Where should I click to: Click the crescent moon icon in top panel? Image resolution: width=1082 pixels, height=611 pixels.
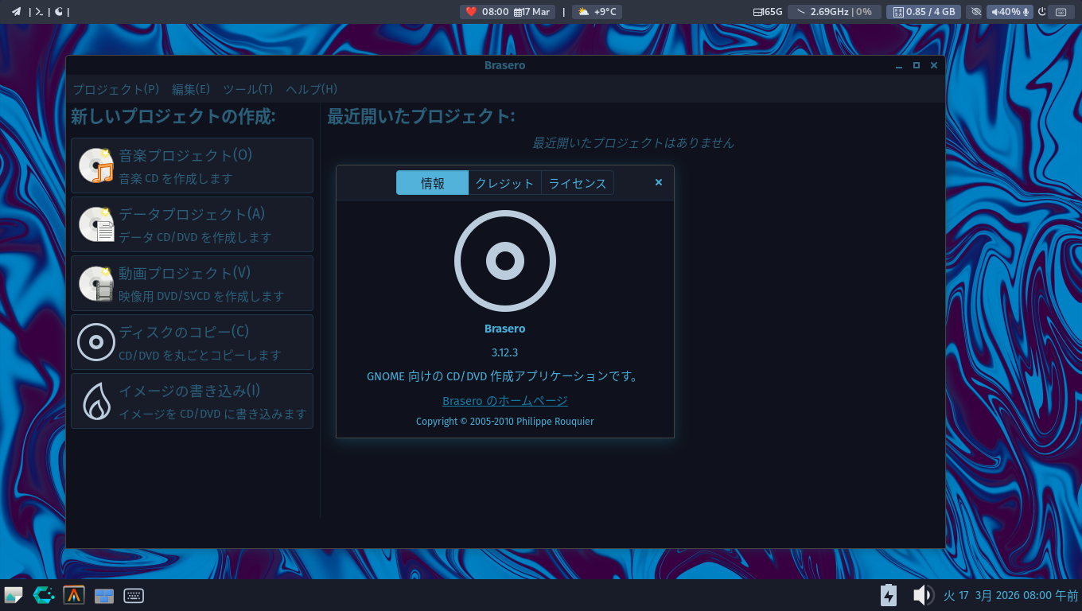59,11
